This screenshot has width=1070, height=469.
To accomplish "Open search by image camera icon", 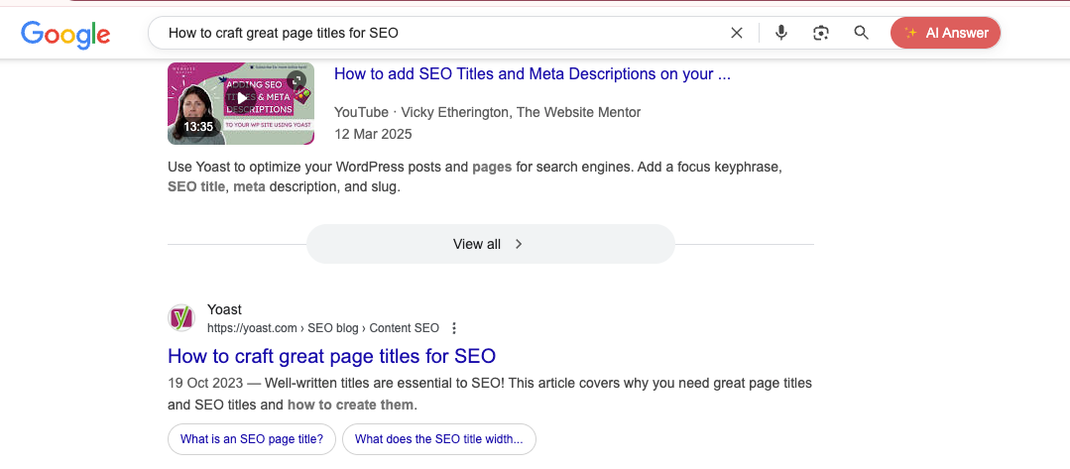I will [x=821, y=33].
